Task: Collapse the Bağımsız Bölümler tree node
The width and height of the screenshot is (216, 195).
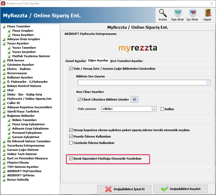Action: pyautogui.click(x=4, y=116)
